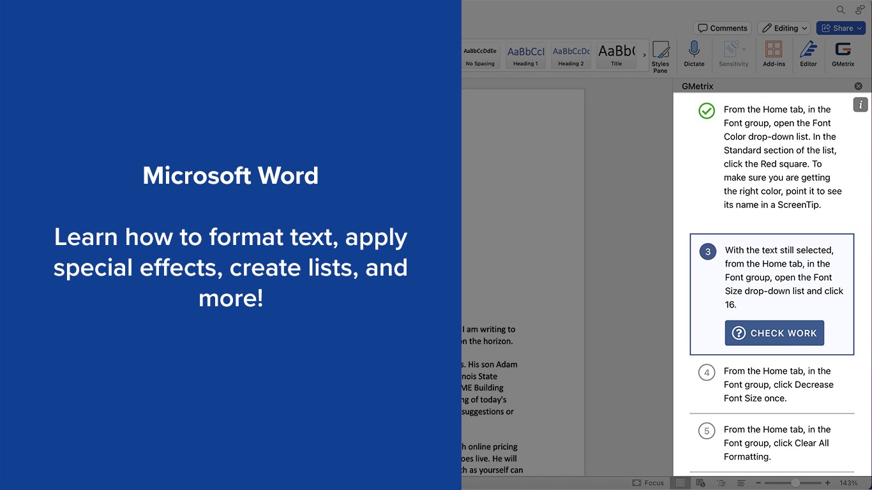Viewport: 872px width, 490px height.
Task: Switch to Print Layout view
Action: (x=680, y=483)
